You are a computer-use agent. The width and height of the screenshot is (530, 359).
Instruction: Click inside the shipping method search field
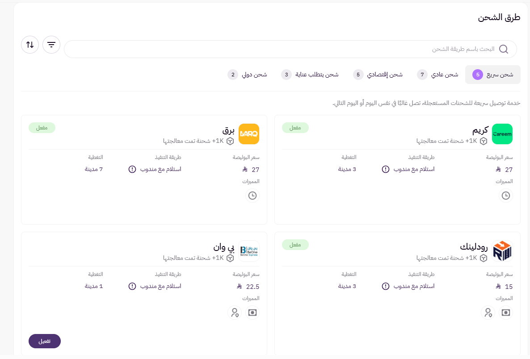pos(290,49)
